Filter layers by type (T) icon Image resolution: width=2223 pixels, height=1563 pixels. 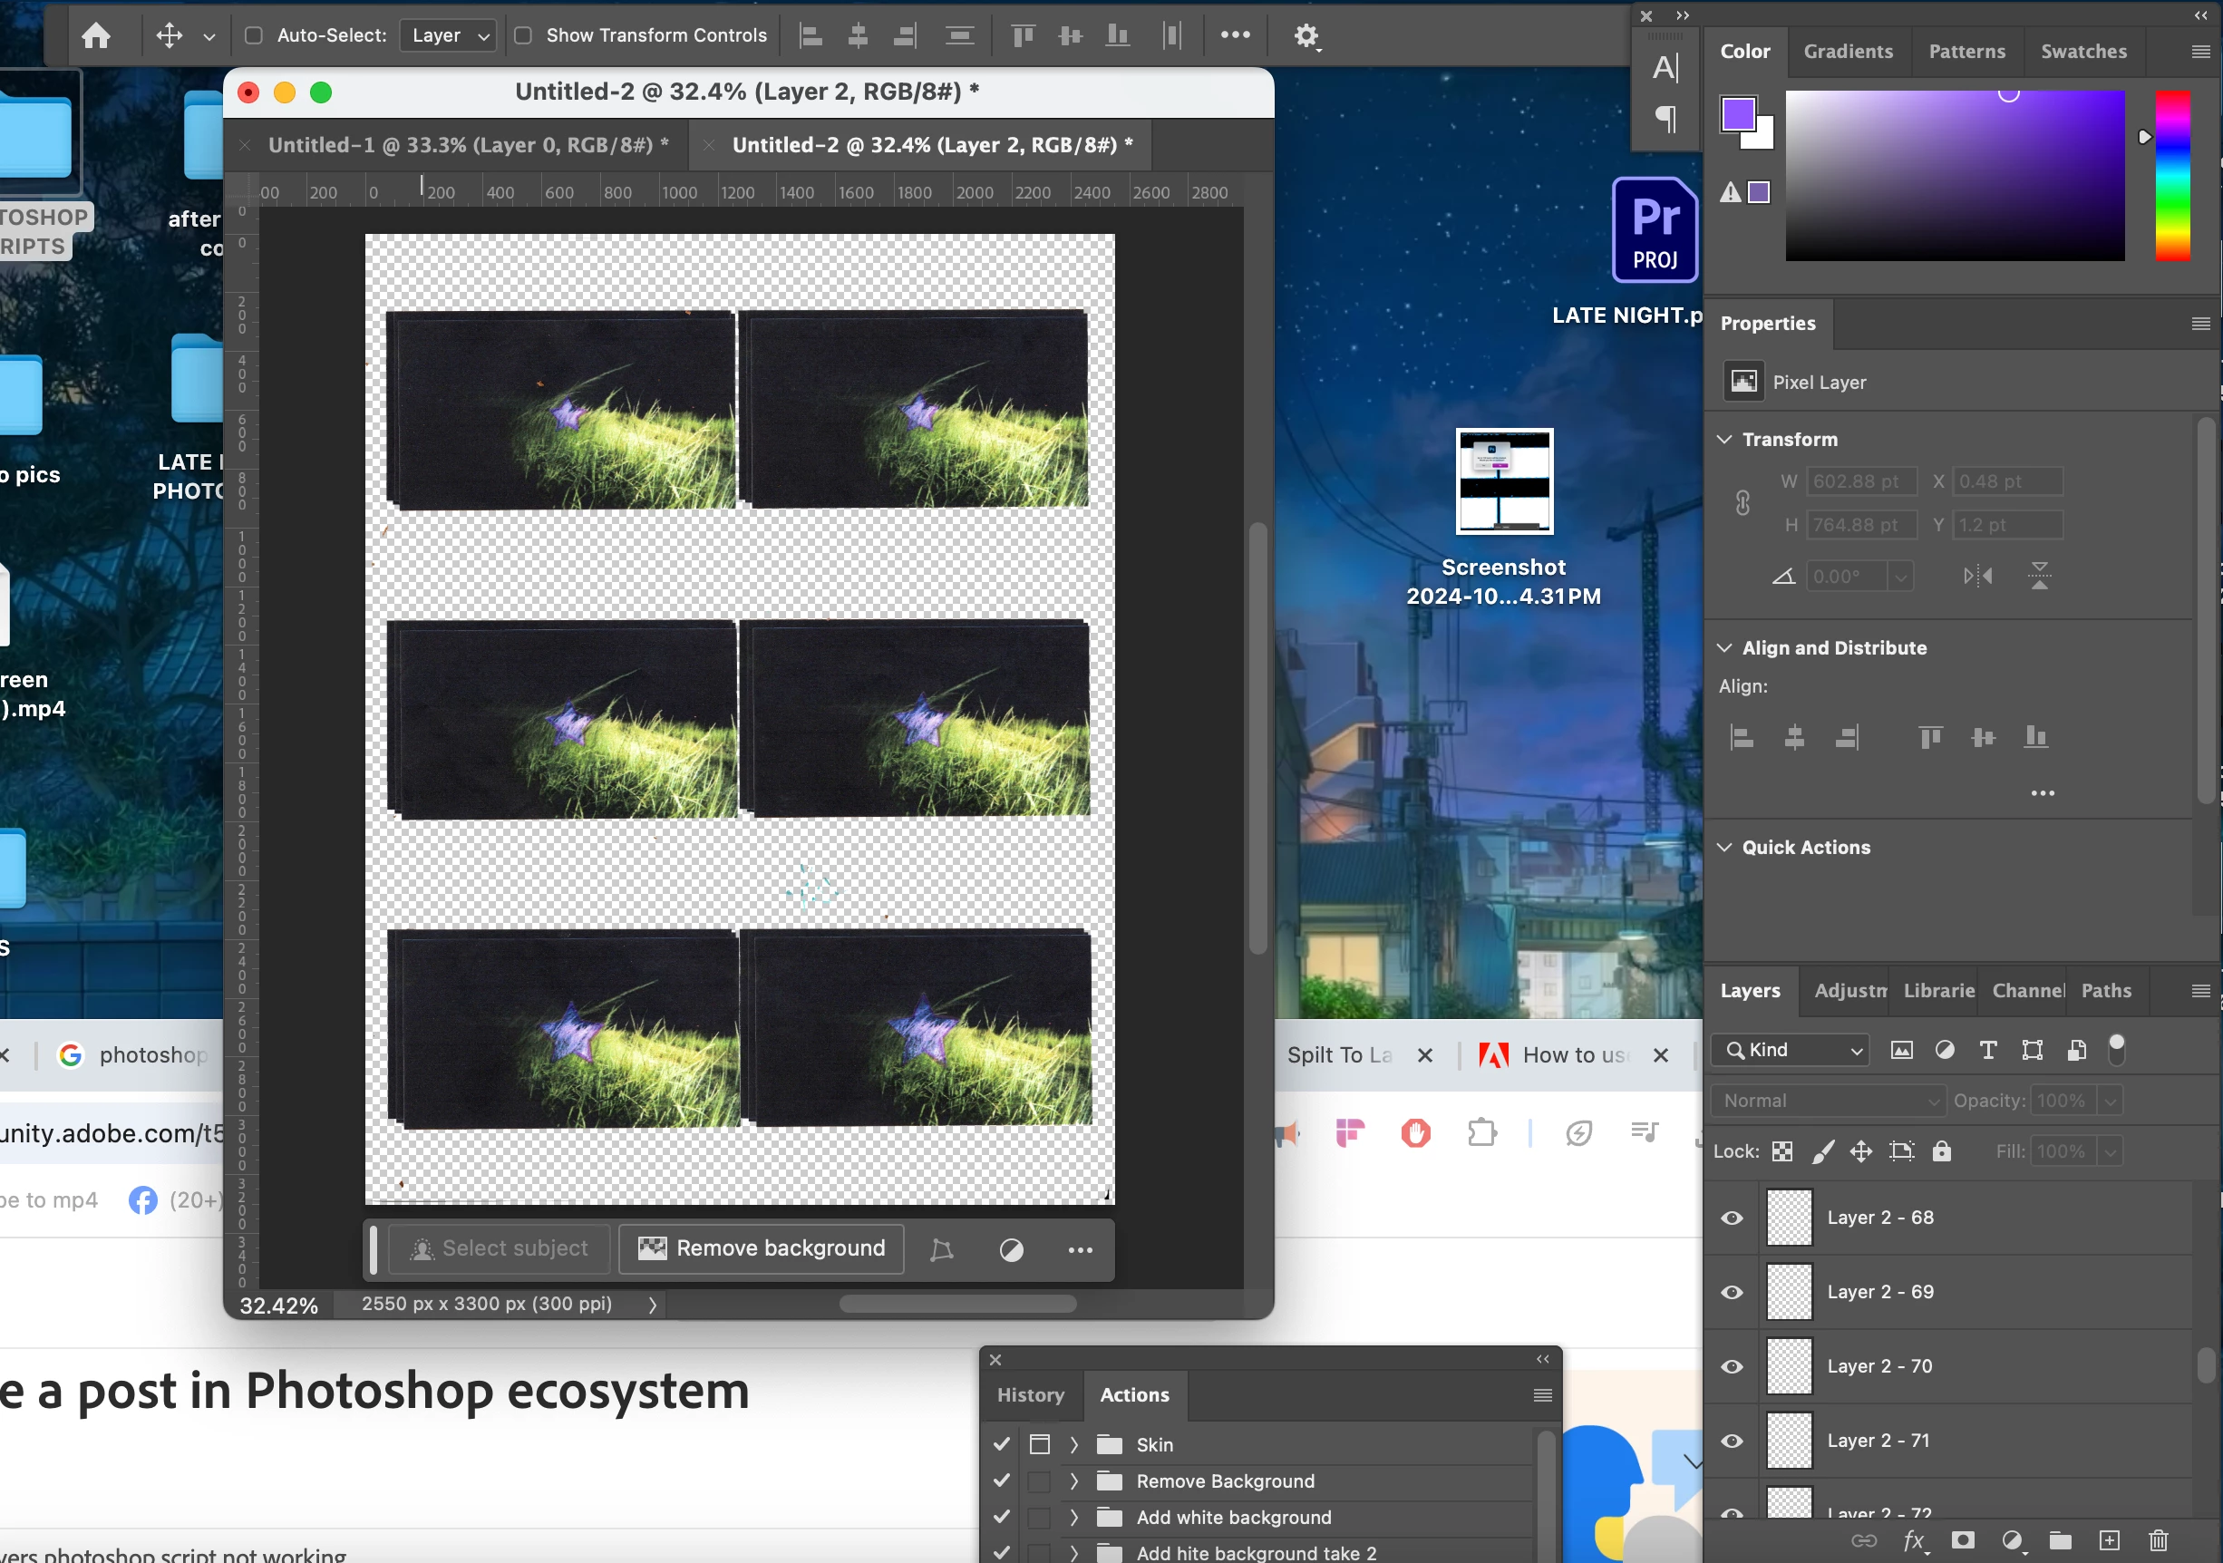point(1987,1050)
